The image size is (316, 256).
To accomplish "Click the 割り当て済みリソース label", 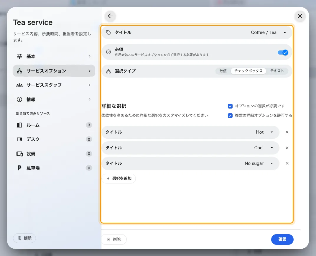I will pos(33,114).
